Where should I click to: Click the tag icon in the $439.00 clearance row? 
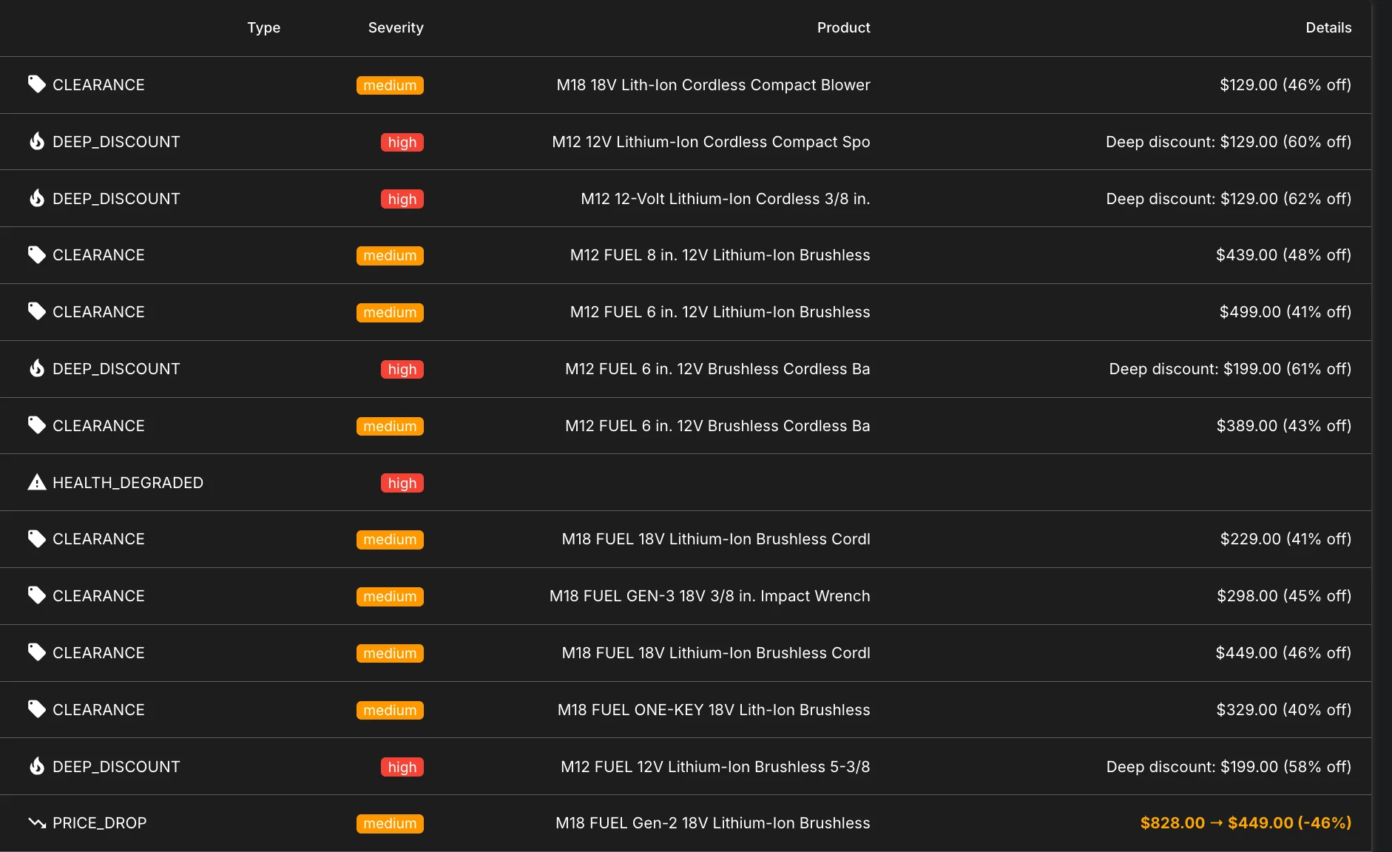click(x=37, y=255)
